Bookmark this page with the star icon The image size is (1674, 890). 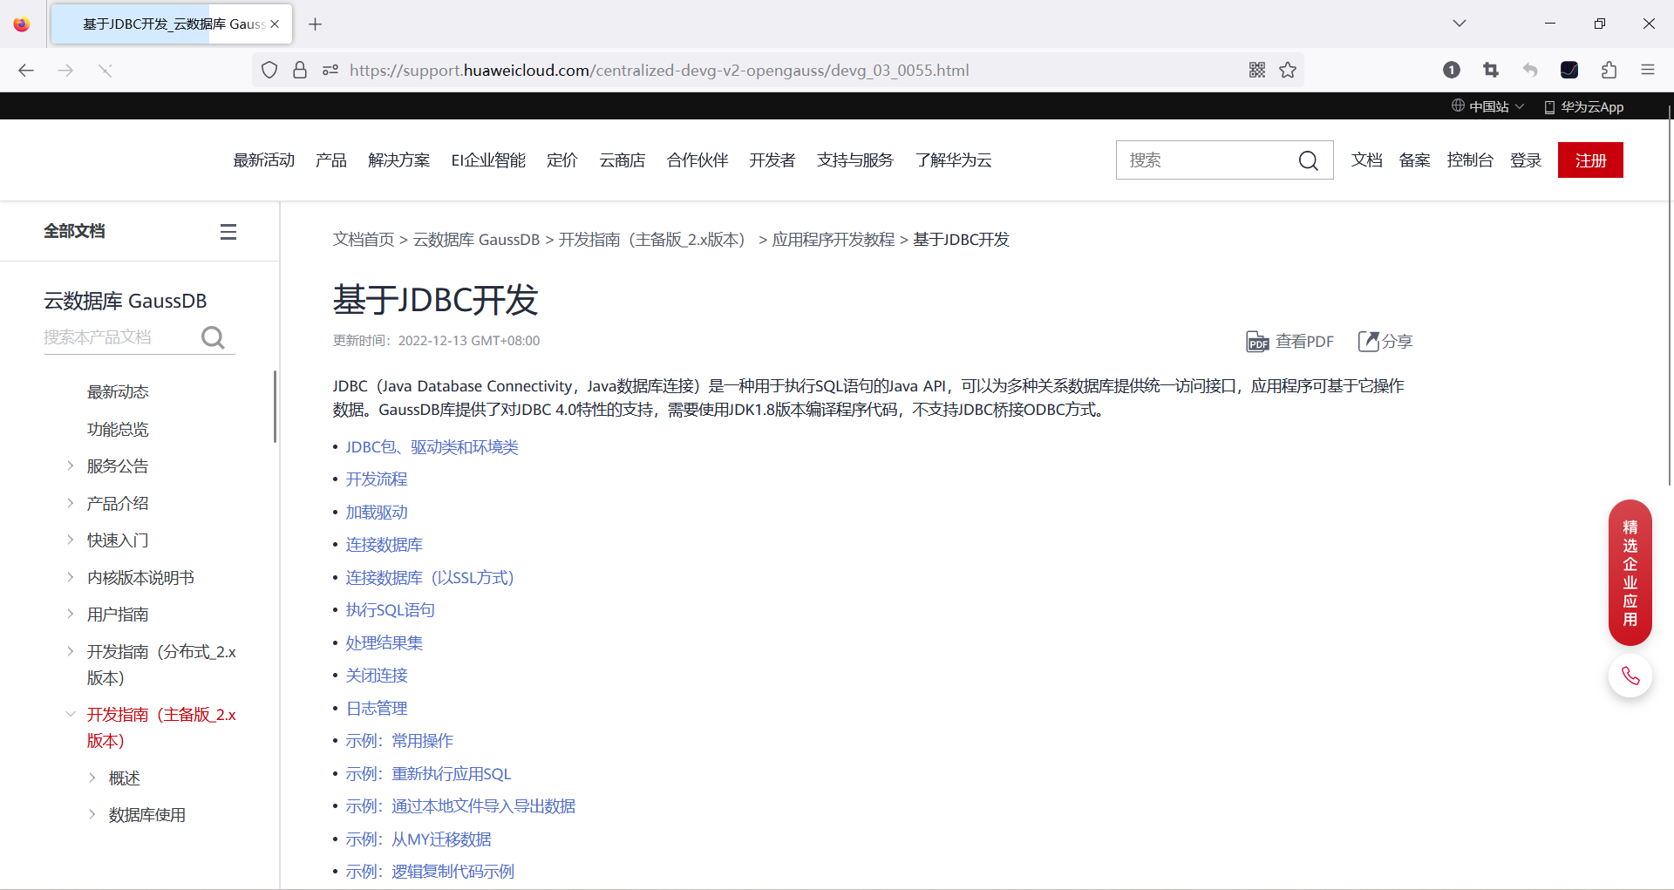tap(1288, 70)
